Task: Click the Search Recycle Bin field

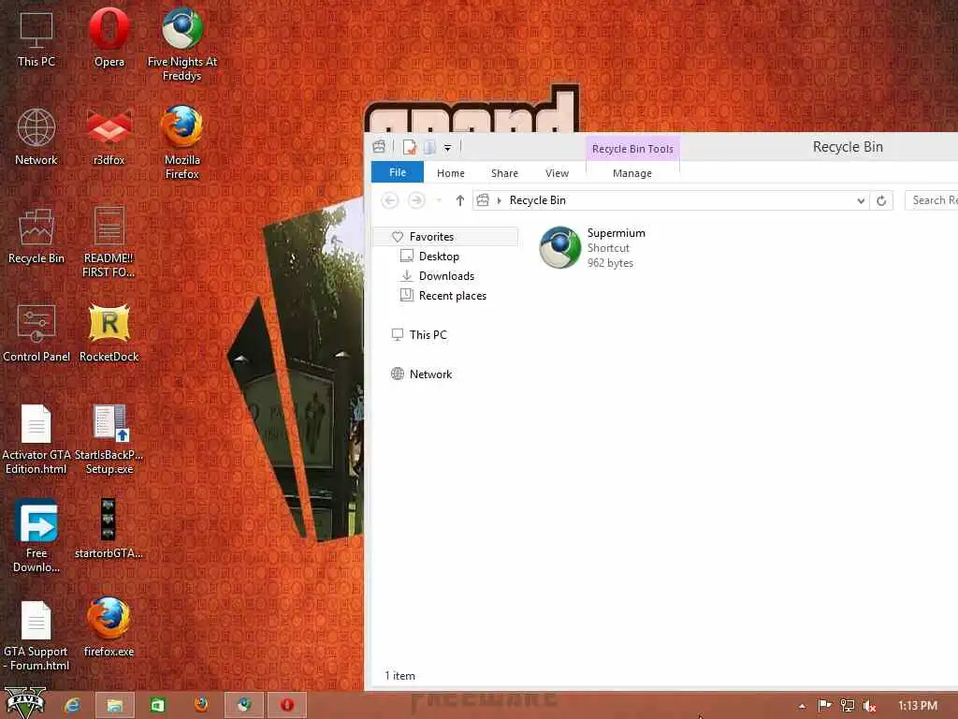Action: [x=931, y=200]
